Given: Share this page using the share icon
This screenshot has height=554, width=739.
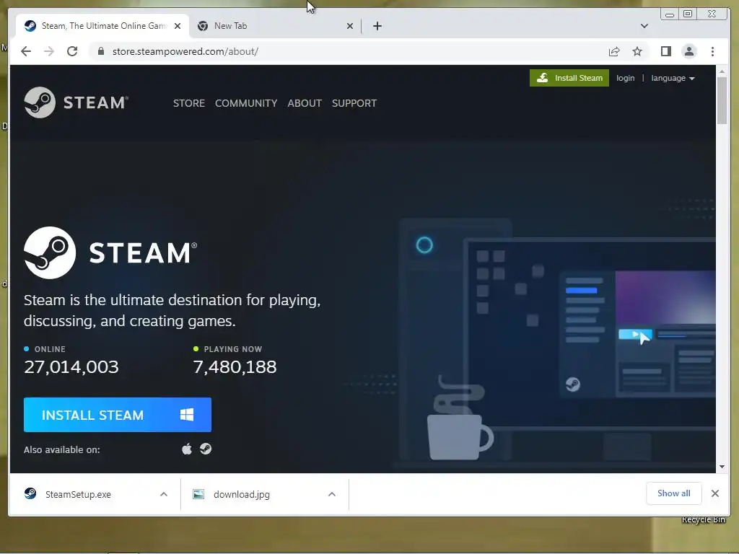Looking at the screenshot, I should [x=613, y=51].
